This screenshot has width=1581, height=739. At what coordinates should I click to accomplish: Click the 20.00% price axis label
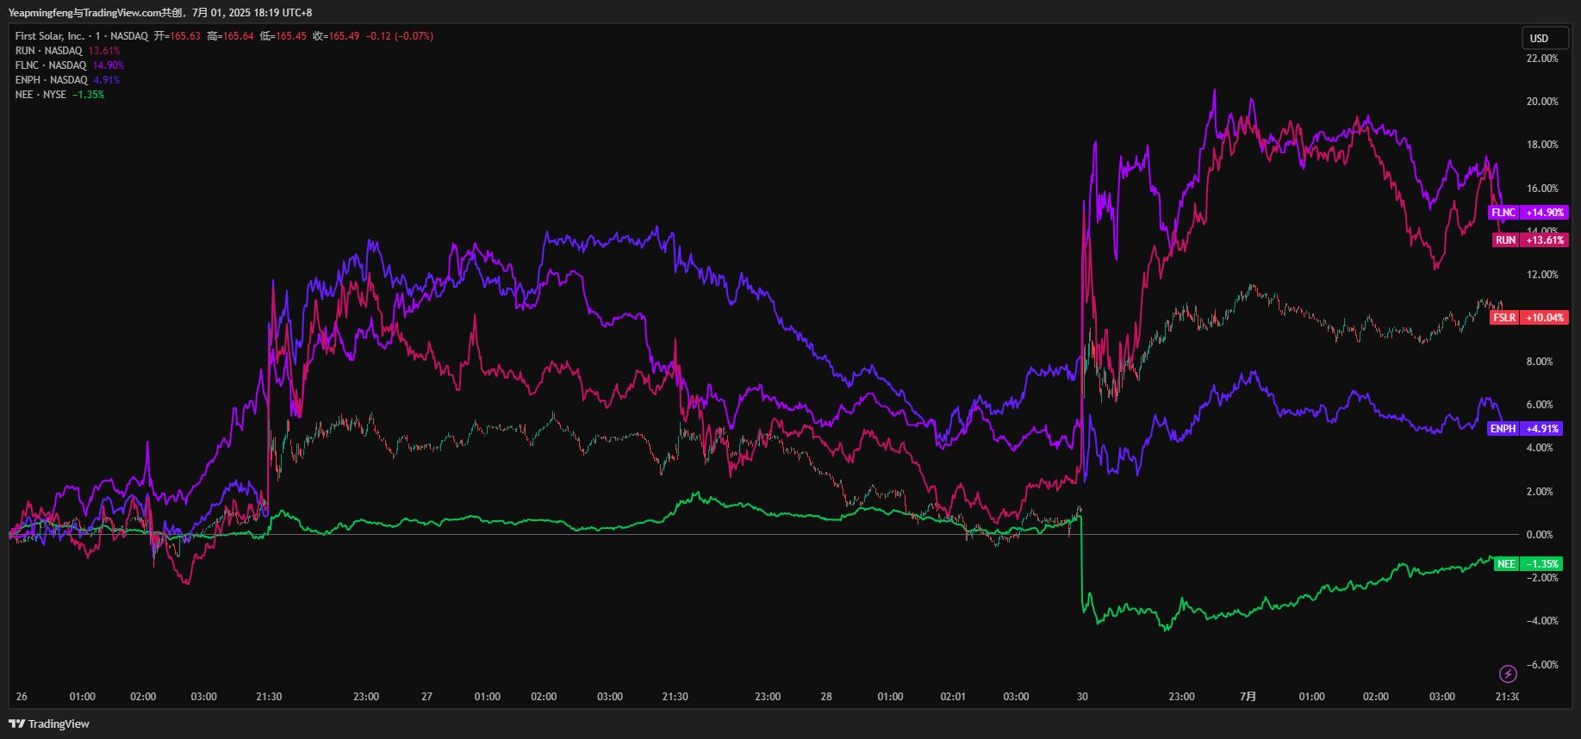[1542, 102]
